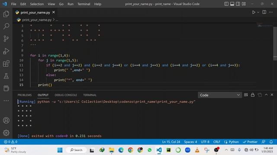Image resolution: width=277 pixels, height=155 pixels.
Task: Click taskbar Search box
Action: [x=76, y=150]
